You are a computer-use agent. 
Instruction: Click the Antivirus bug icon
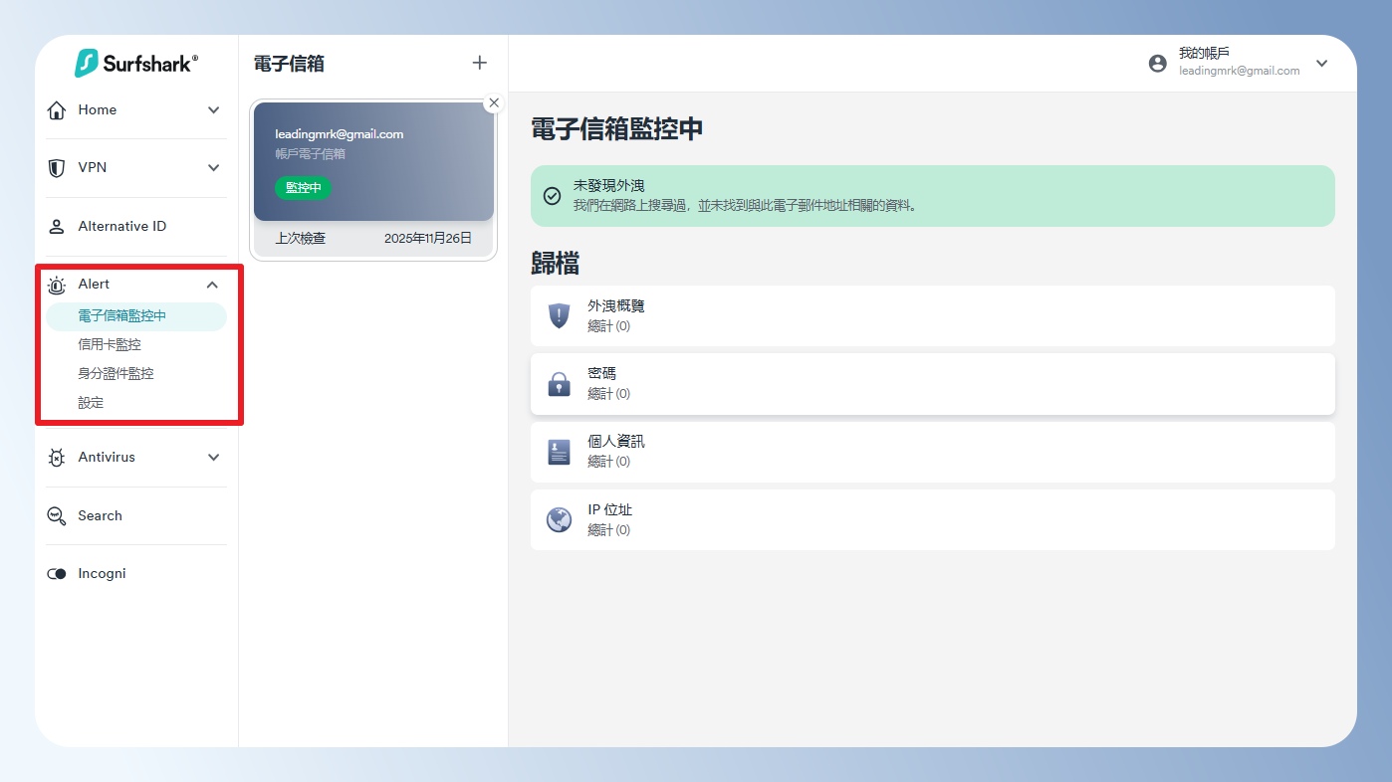point(57,458)
